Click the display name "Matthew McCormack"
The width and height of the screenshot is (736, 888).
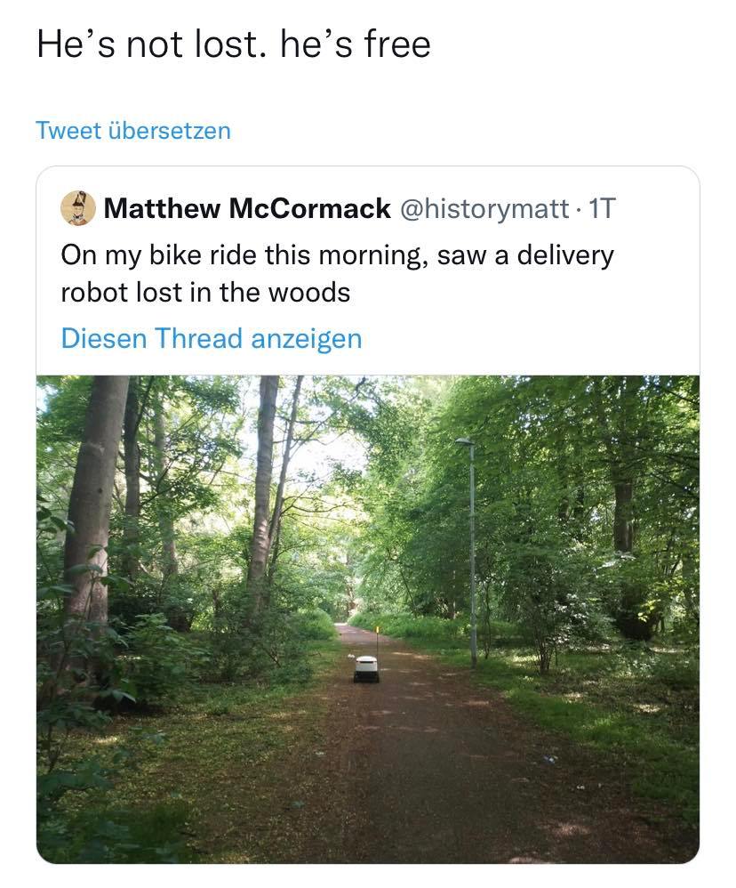(247, 208)
